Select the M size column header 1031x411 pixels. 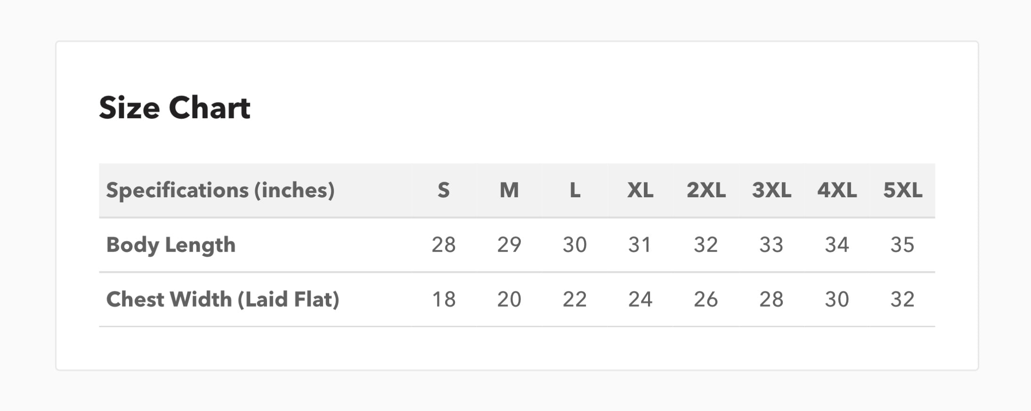[509, 190]
